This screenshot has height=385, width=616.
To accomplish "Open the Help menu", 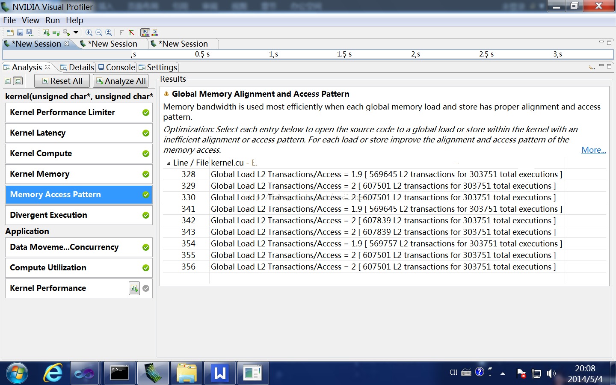I will [x=74, y=20].
